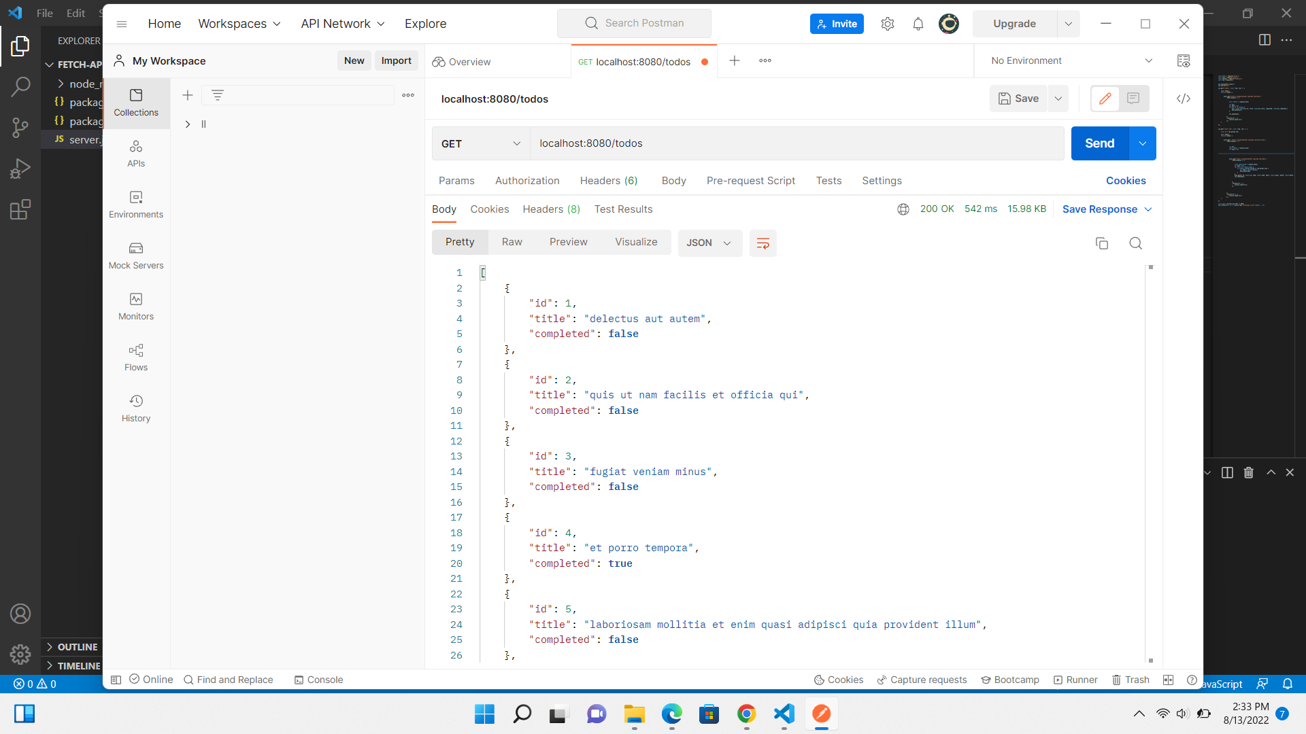Open the Headers (6) request tab
Image resolution: width=1306 pixels, height=734 pixels.
[609, 181]
